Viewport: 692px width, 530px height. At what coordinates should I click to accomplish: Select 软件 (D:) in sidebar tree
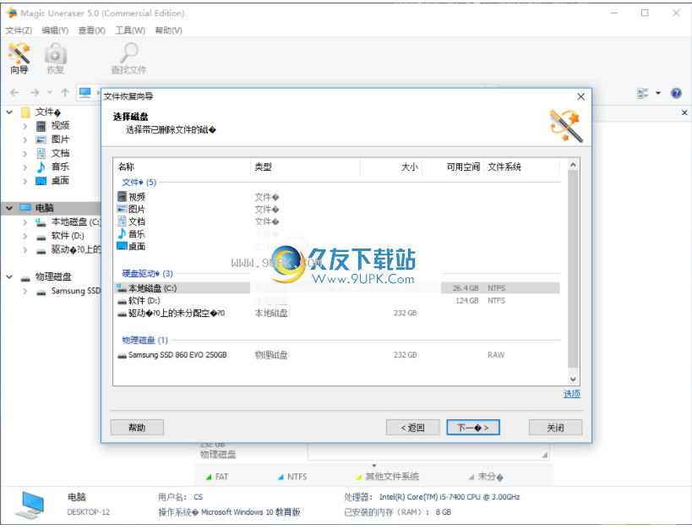[68, 236]
